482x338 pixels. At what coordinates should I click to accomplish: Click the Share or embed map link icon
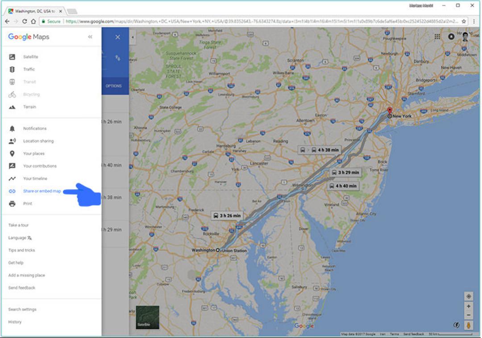click(x=12, y=191)
